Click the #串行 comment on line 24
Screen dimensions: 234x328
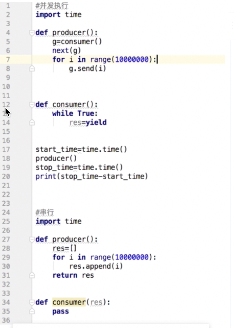coord(45,212)
